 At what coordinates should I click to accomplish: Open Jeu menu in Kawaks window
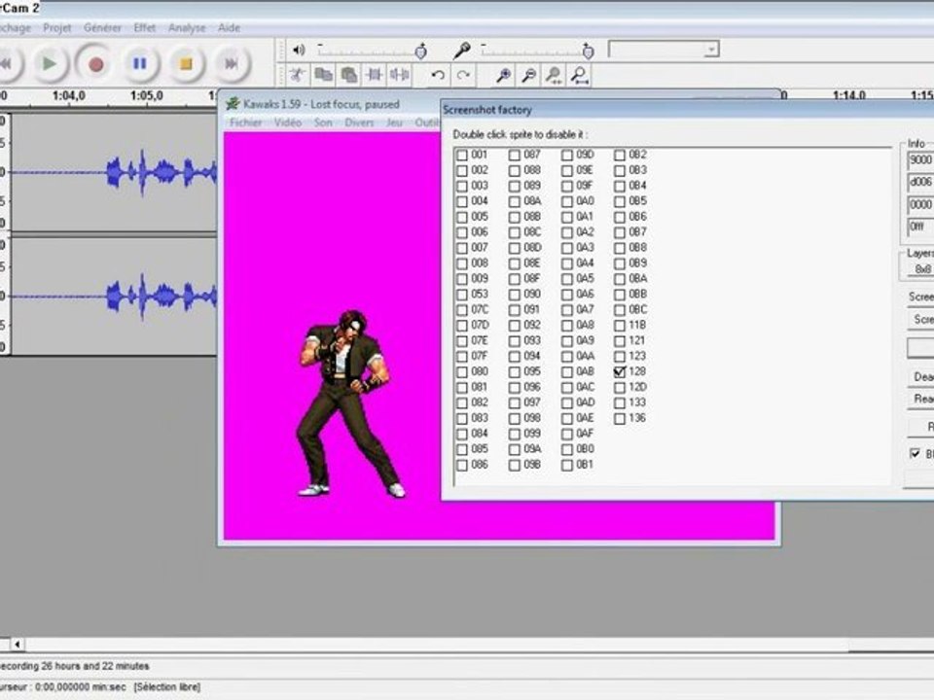[394, 122]
